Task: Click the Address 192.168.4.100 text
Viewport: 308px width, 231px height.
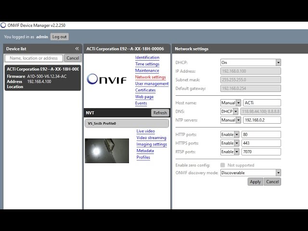Action: tap(39, 81)
